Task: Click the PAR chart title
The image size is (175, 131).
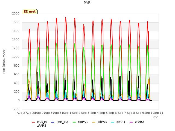Action: [x=87, y=3]
